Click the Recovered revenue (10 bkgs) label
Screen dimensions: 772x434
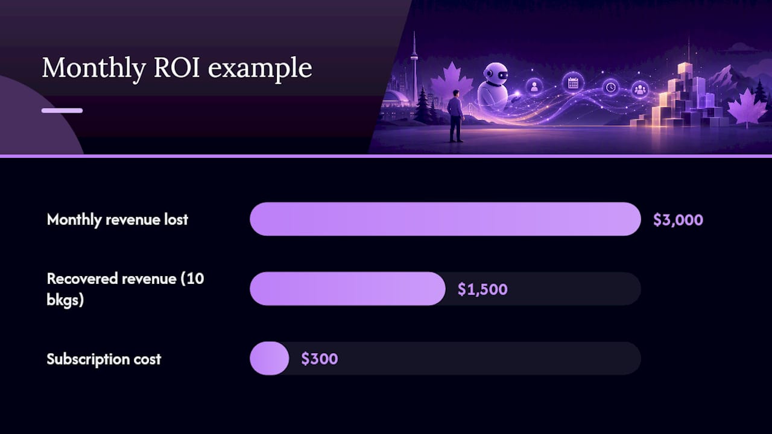pos(125,289)
